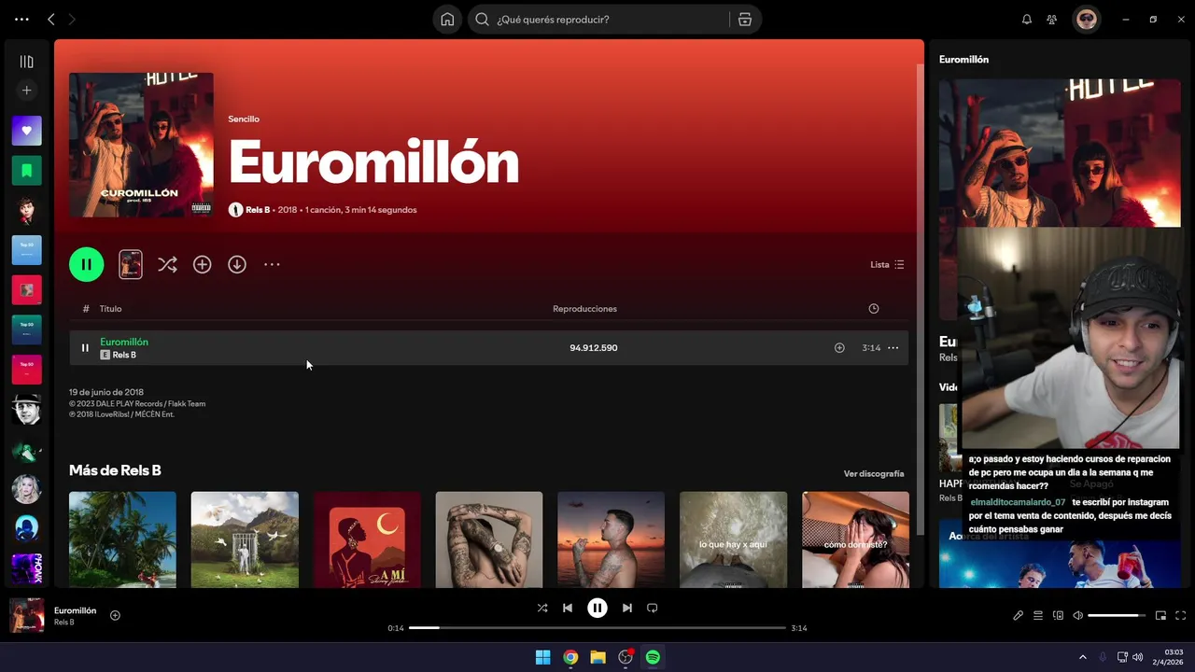Pause the Euromillón track row
The width and height of the screenshot is (1195, 672).
tap(85, 348)
